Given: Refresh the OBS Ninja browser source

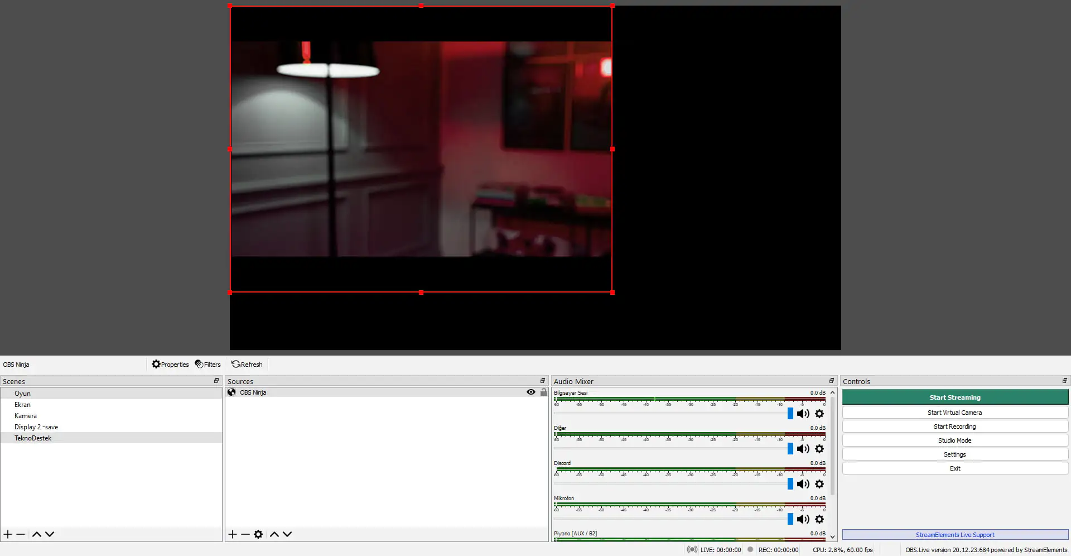Looking at the screenshot, I should pyautogui.click(x=247, y=365).
